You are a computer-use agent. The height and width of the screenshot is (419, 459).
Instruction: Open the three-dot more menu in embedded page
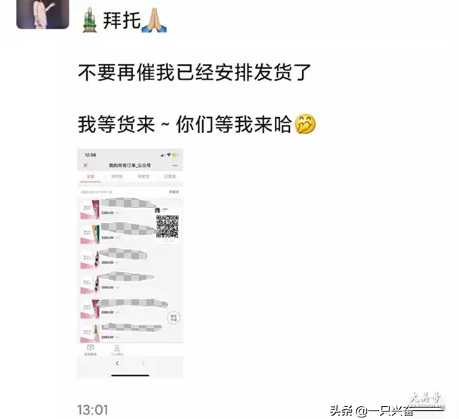coord(175,166)
